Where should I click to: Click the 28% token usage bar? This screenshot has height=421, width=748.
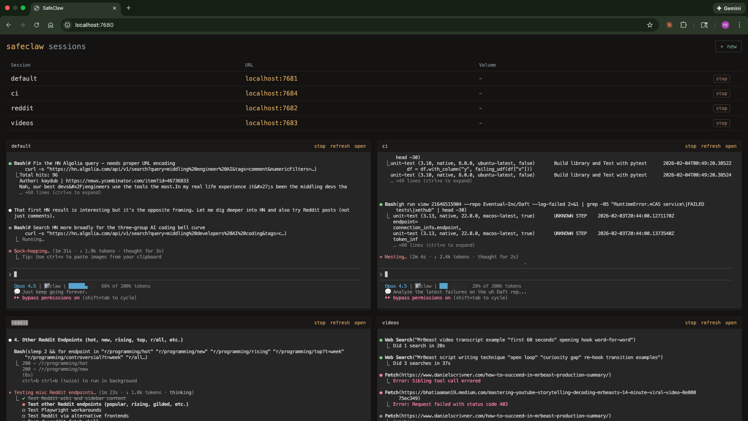coord(453,286)
